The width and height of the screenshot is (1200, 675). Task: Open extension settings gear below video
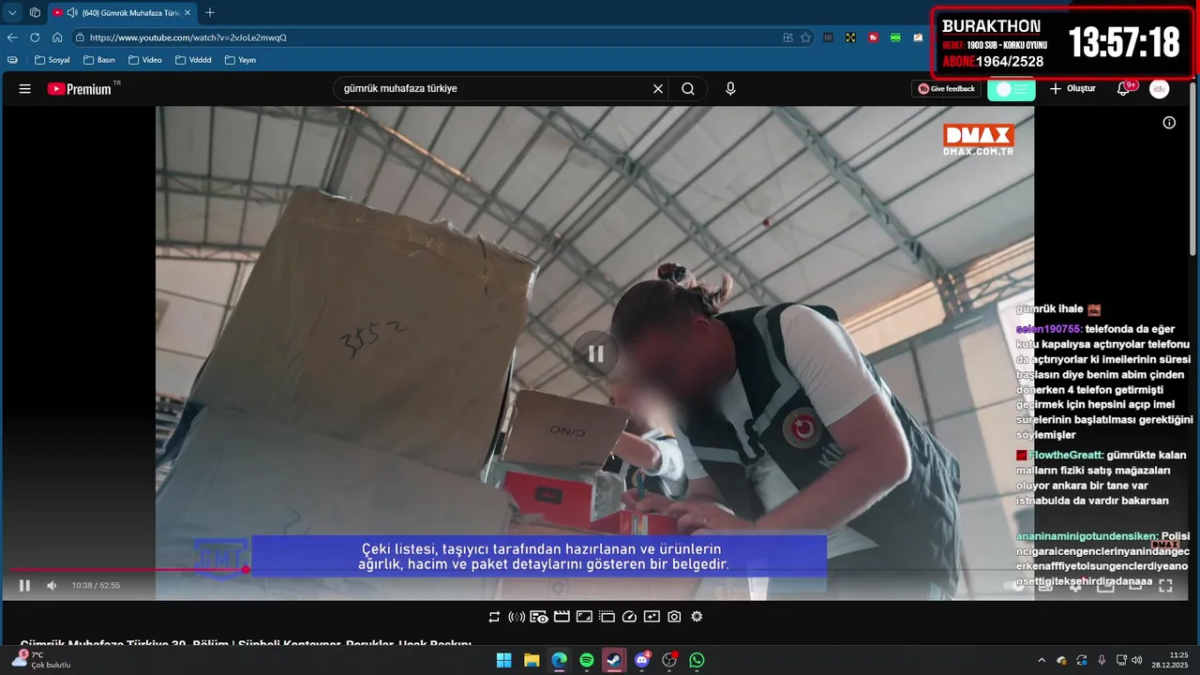tap(697, 617)
